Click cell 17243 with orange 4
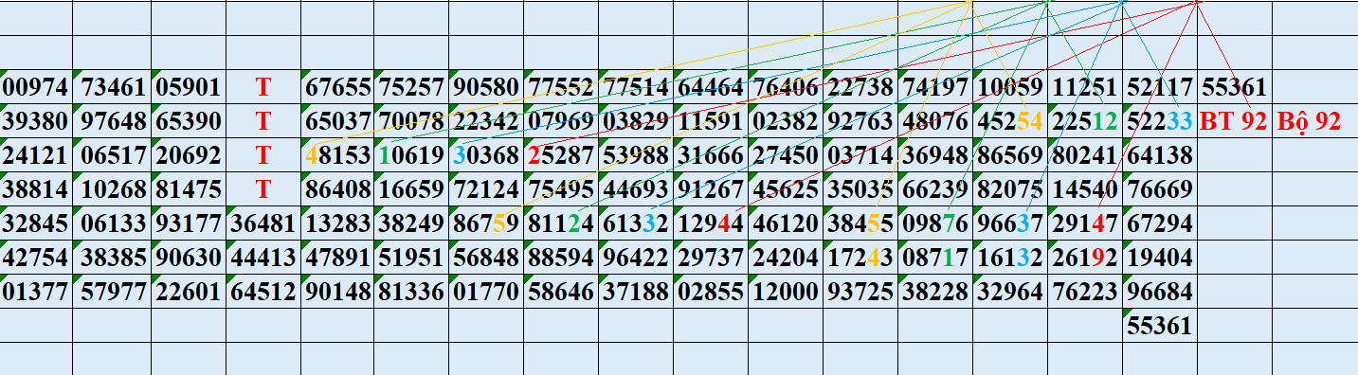Viewport: 1358px width, 375px height. (x=860, y=258)
